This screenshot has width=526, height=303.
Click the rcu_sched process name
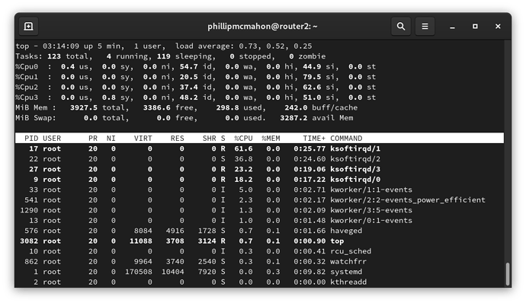click(x=351, y=251)
